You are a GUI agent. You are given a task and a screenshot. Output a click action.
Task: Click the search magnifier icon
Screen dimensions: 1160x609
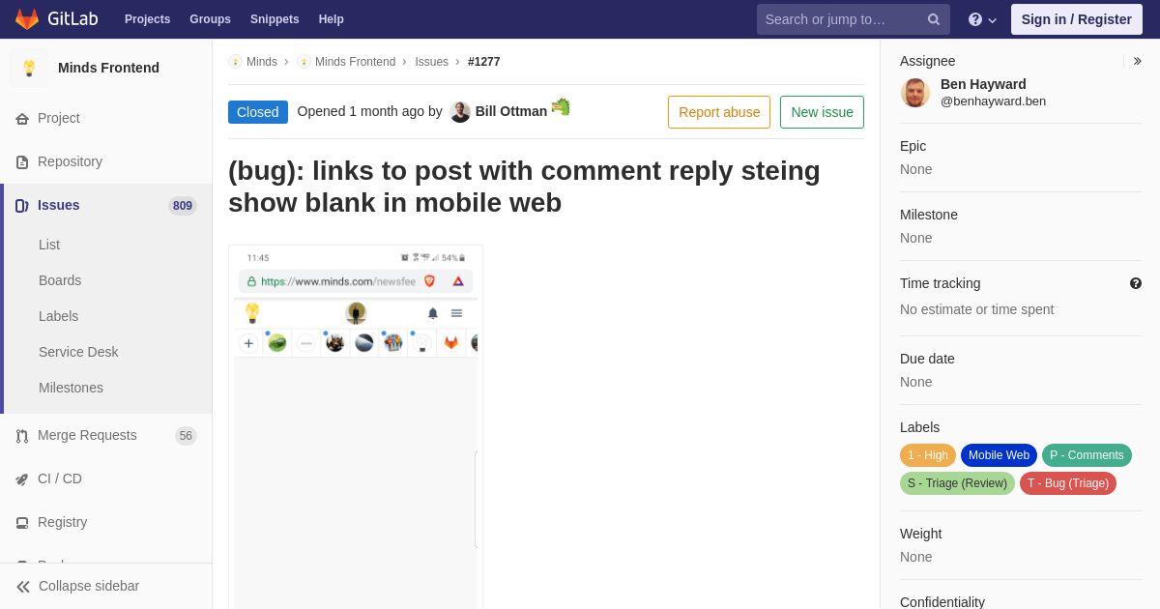tap(934, 19)
